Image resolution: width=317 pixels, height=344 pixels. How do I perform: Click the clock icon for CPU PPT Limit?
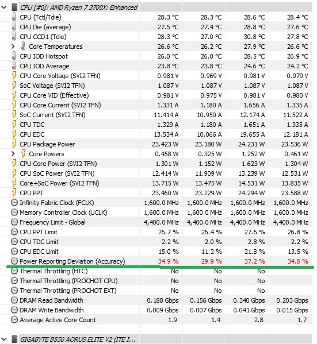(14, 232)
